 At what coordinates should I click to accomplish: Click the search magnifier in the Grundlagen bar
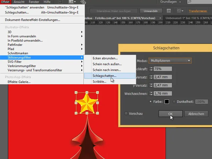pyautogui.click(x=190, y=2)
